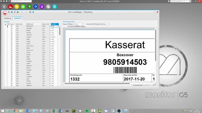202x113 pixels.
Task: Open the purple calculator Accounting module
Action: click(x=42, y=7)
